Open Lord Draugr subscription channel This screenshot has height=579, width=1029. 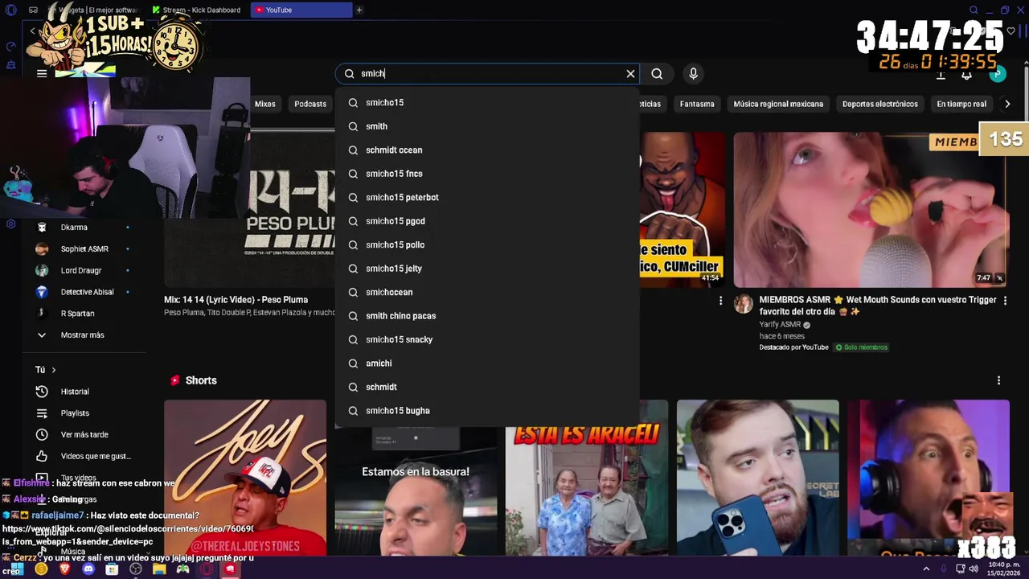click(83, 271)
